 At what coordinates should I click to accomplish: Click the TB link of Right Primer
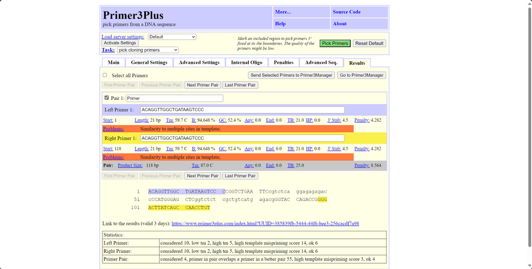point(291,149)
